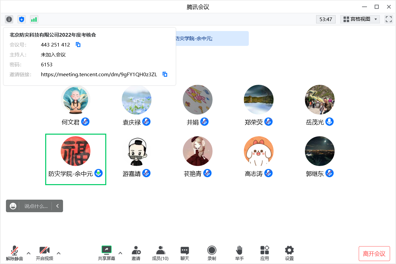This screenshot has height=264, width=396.
Task: Click the name label 岳茂光
Action: click(315, 122)
